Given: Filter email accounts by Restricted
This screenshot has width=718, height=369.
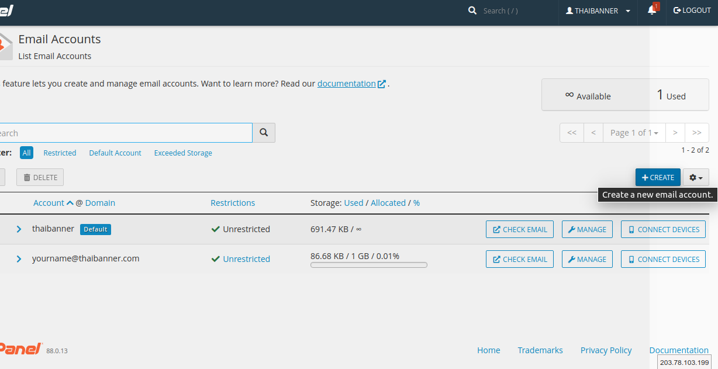Looking at the screenshot, I should tap(60, 153).
